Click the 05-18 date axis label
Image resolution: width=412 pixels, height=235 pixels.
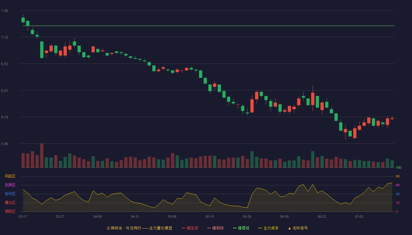(210, 216)
